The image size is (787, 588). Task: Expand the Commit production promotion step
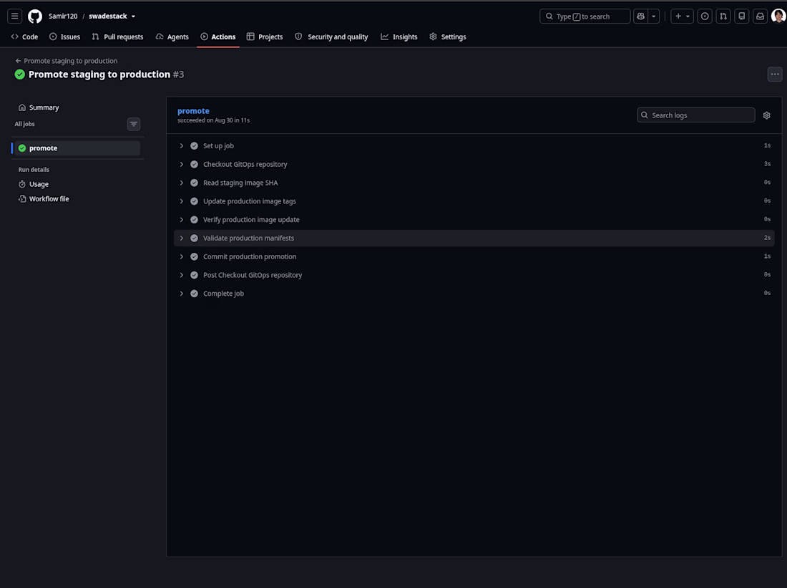pos(474,257)
